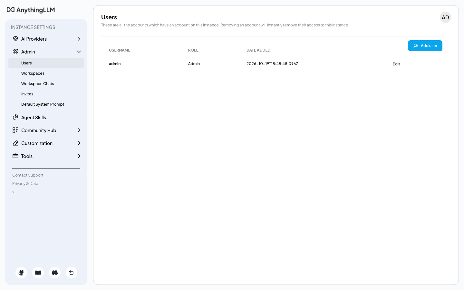Click the back arrow icon
This screenshot has width=464, height=290.
point(72,273)
